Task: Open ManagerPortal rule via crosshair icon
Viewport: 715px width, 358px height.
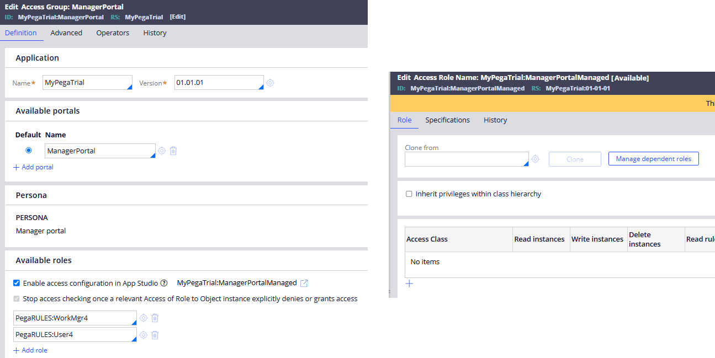Action: pyautogui.click(x=162, y=151)
